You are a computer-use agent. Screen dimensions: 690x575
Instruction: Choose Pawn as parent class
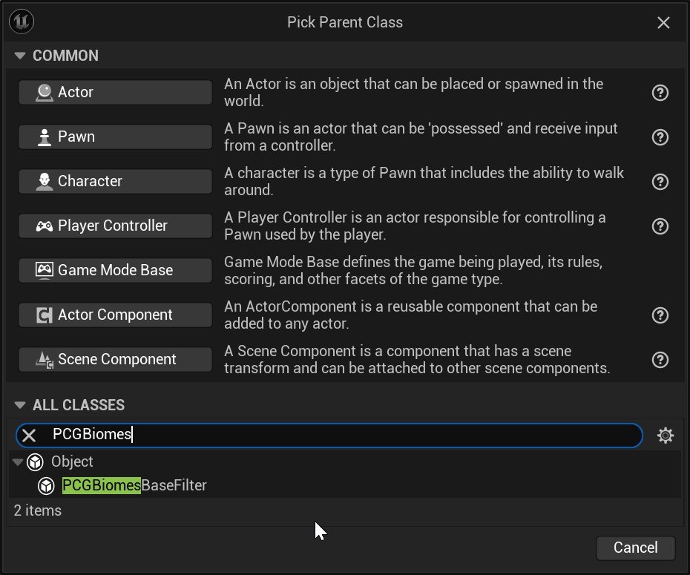[115, 137]
